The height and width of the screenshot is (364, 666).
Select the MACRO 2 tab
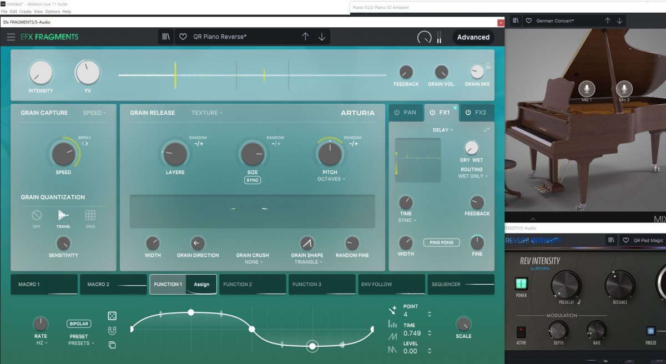point(113,284)
